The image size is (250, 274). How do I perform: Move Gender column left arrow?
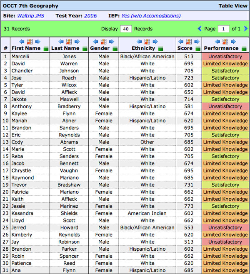pyautogui.click(x=95, y=42)
